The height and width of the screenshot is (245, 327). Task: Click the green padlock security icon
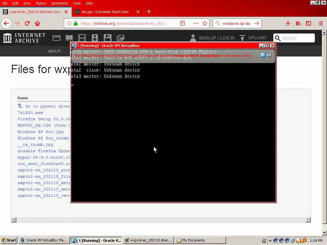point(76,23)
